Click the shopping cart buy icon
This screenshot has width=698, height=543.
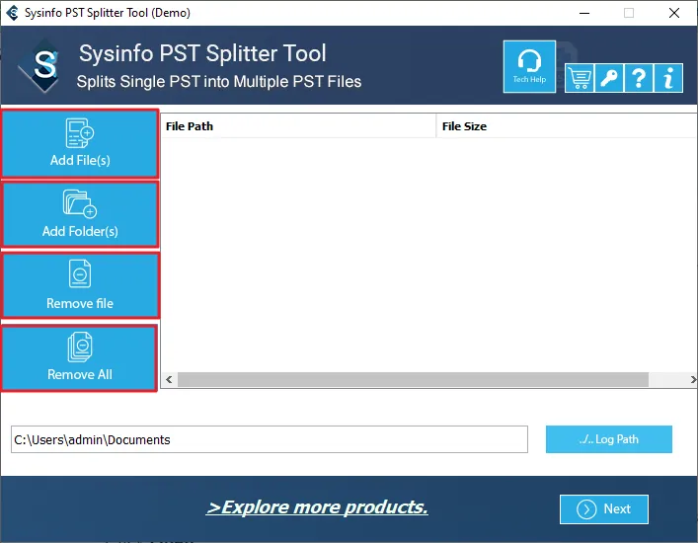pos(580,78)
